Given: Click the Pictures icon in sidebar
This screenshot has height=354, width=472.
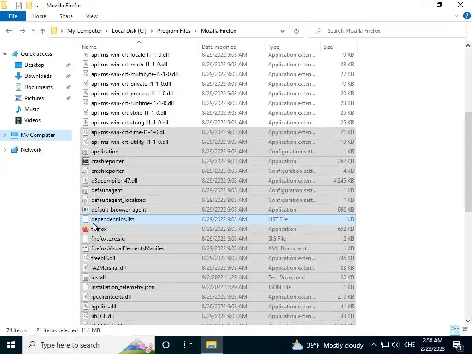Looking at the screenshot, I should coord(18,98).
